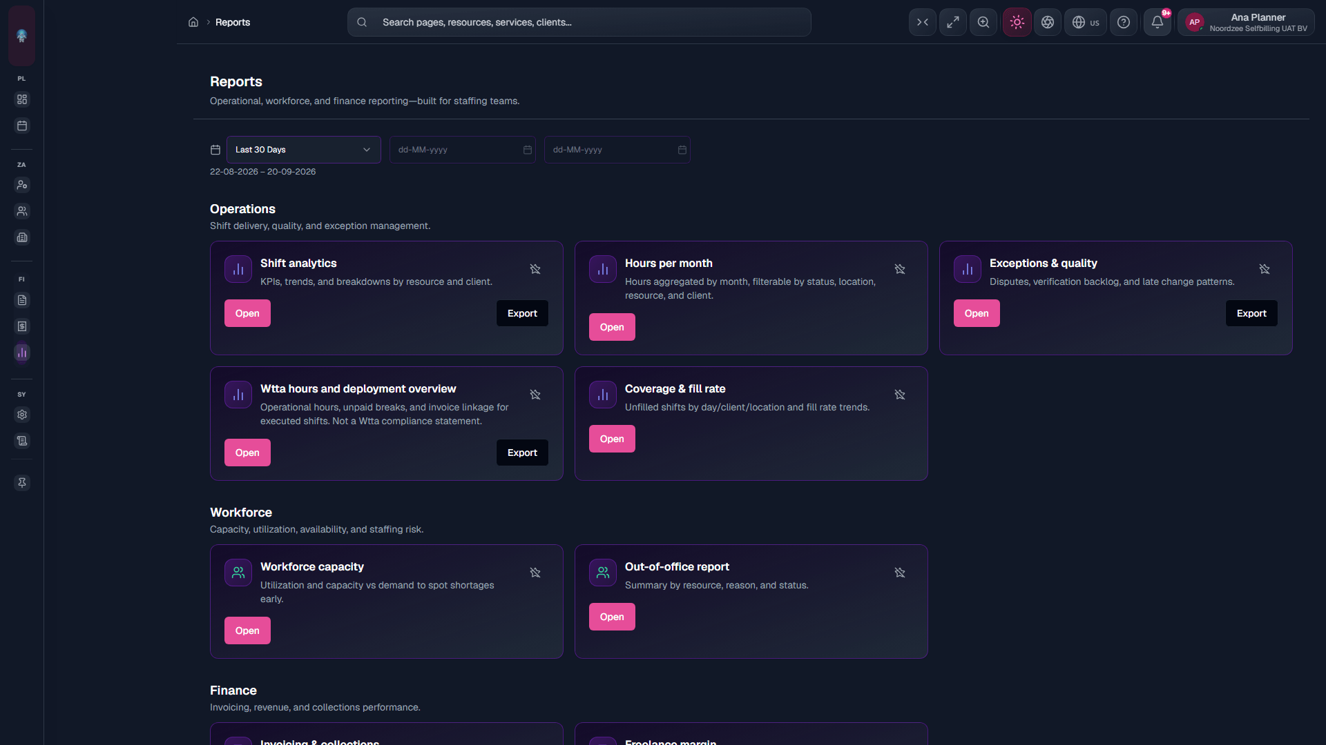Click the calendar icon beside Last 30 Days
The width and height of the screenshot is (1326, 745).
[x=215, y=150]
